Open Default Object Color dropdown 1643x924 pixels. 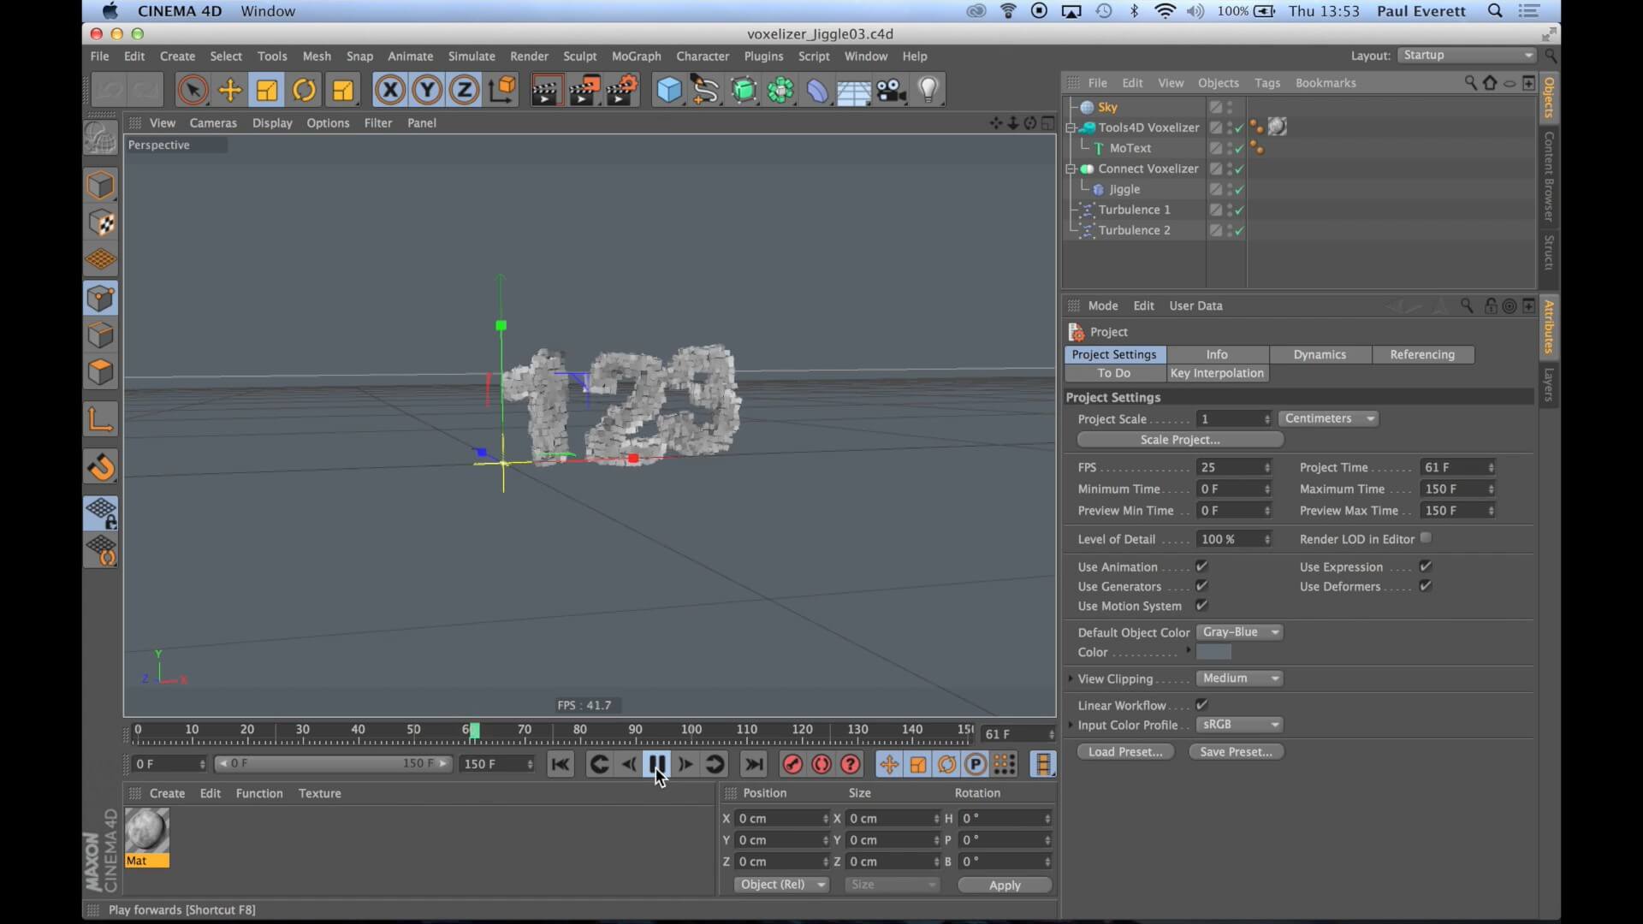pyautogui.click(x=1240, y=632)
